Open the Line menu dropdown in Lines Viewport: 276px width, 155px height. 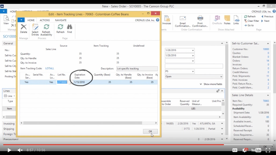10,96
